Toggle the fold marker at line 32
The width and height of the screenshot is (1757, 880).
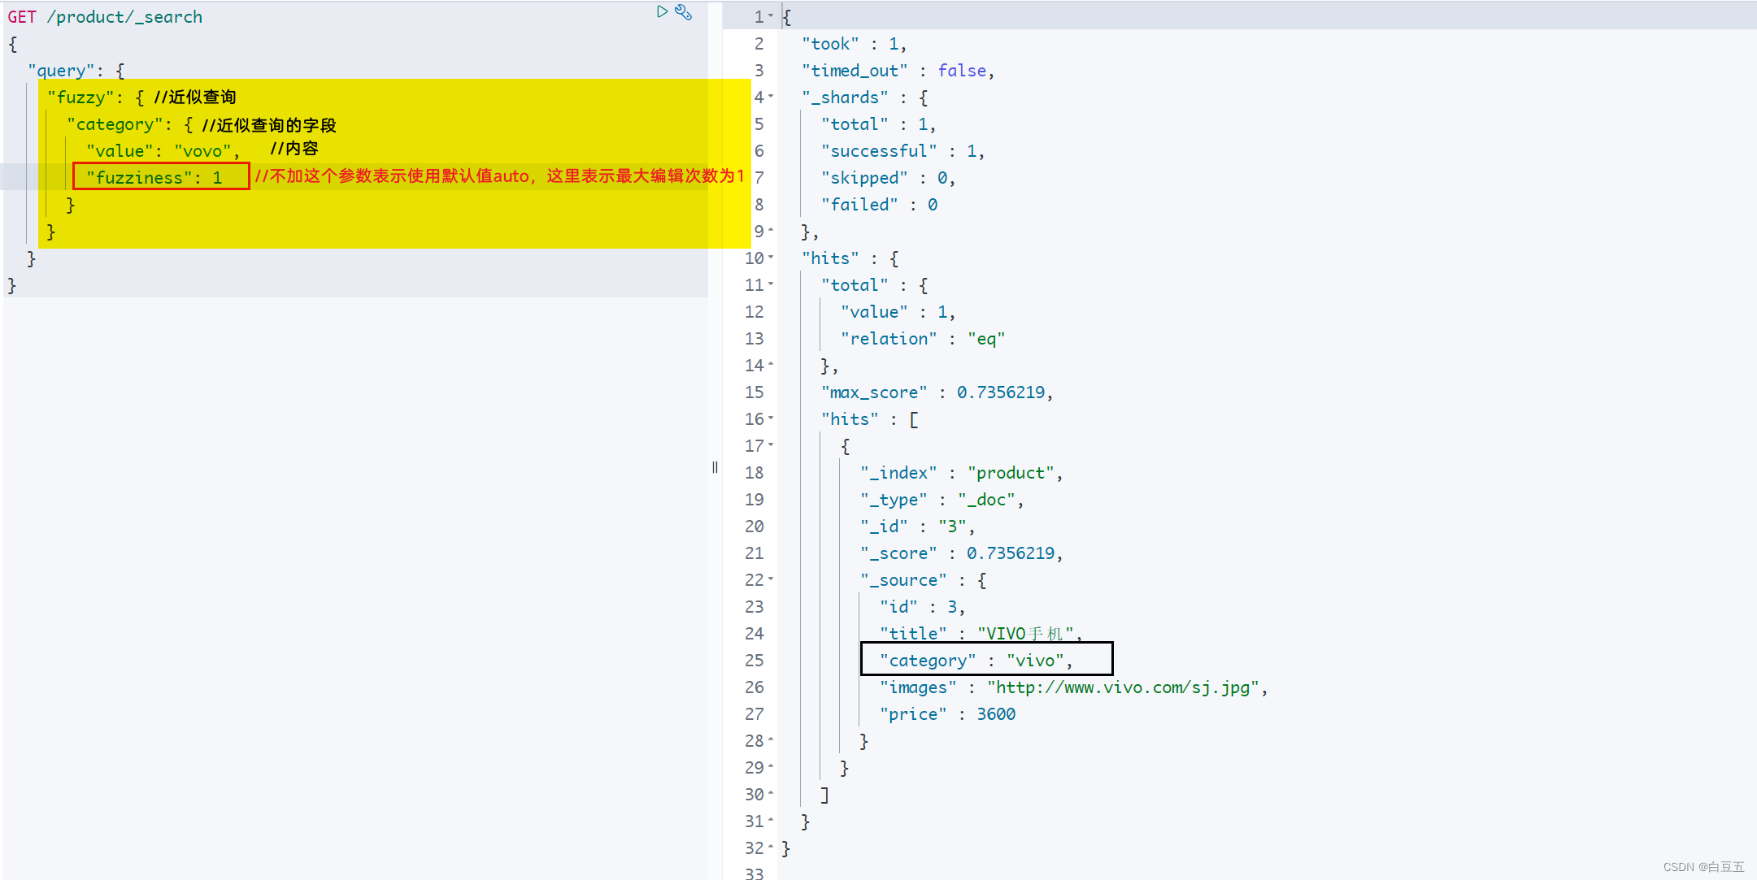coord(771,847)
